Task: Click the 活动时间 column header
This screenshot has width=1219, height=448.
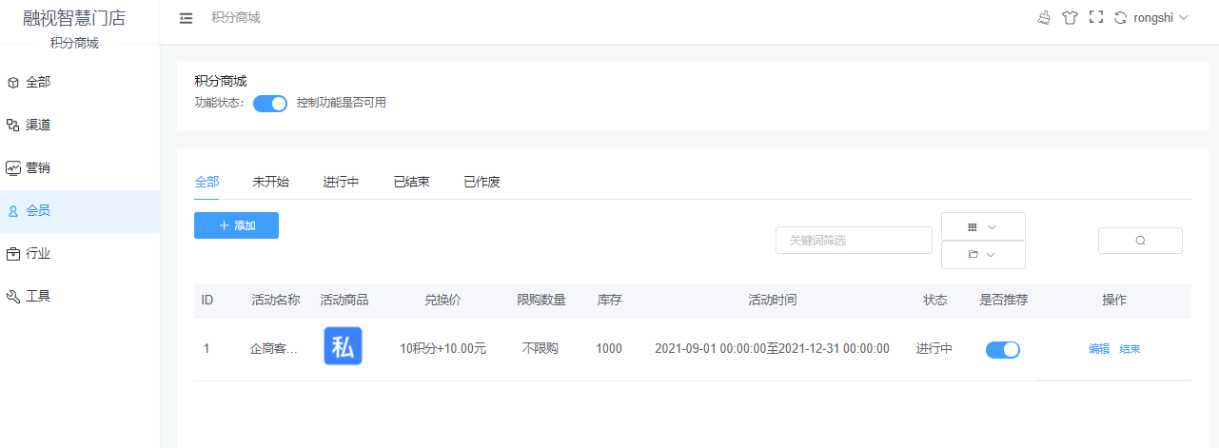Action: (x=772, y=300)
